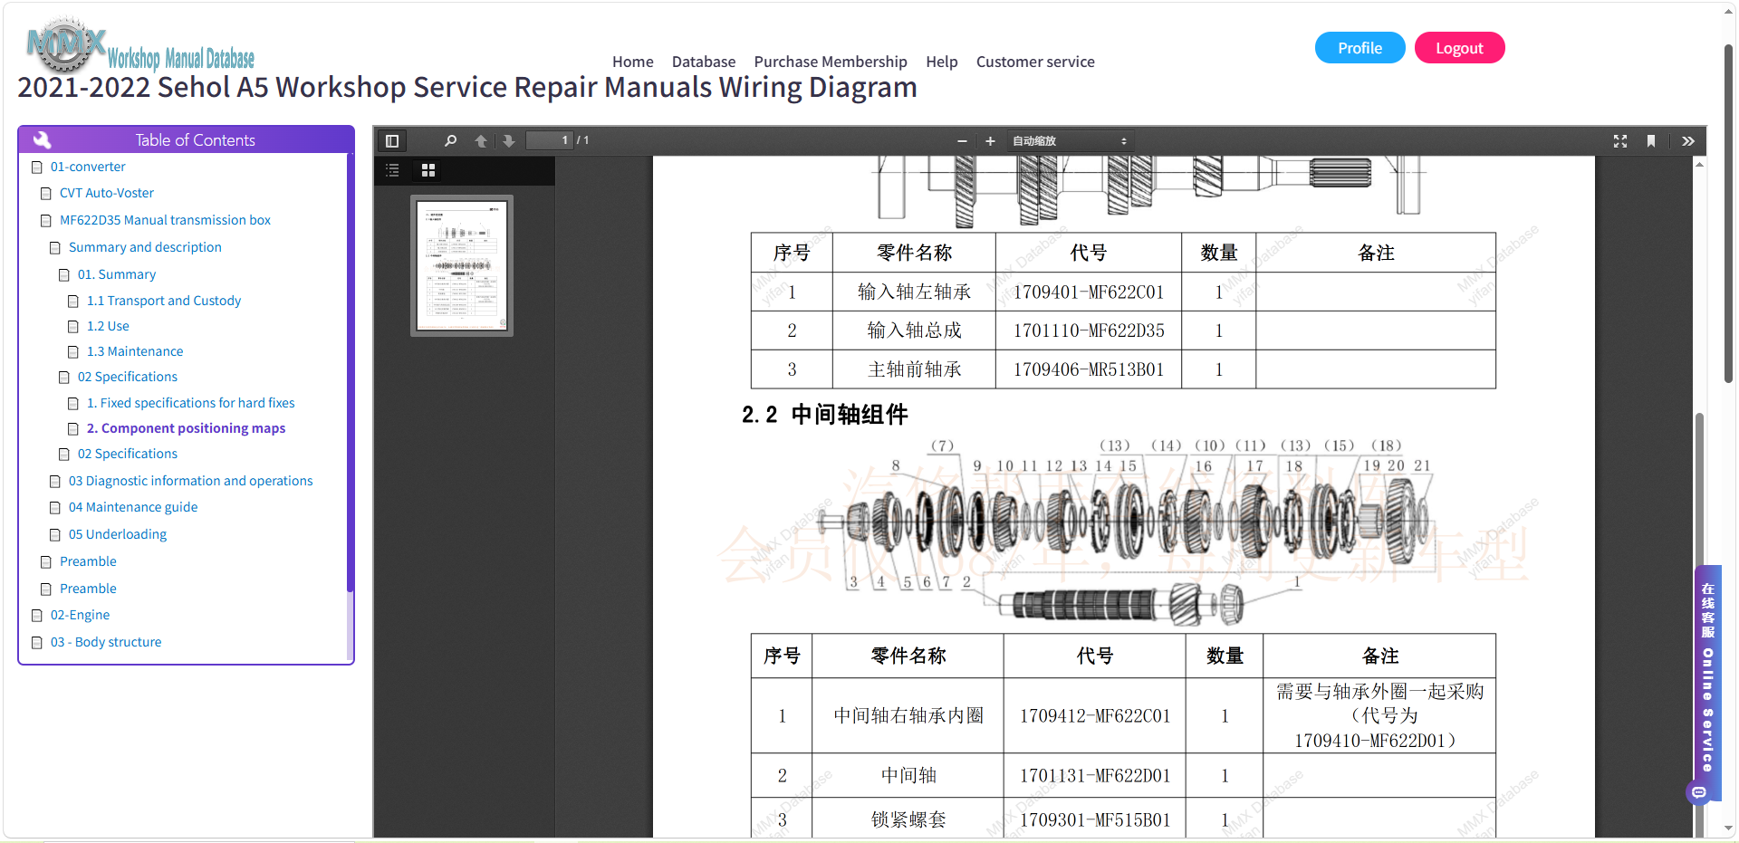
Task: Click page icon beside 05 Underloading
Action: point(55,535)
